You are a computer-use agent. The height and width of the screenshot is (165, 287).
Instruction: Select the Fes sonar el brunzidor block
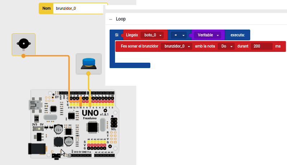[139, 46]
